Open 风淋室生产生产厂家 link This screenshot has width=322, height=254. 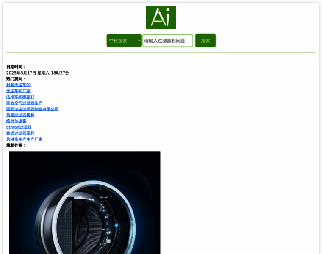(24, 139)
